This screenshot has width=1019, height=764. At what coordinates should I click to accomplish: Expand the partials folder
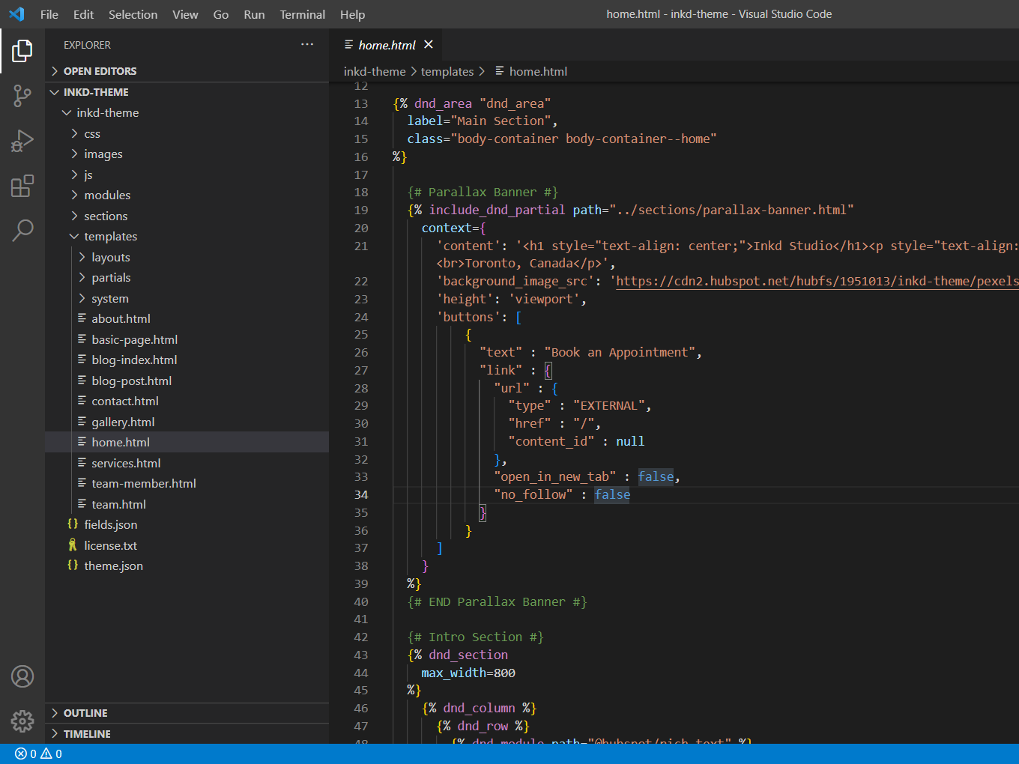187,277
